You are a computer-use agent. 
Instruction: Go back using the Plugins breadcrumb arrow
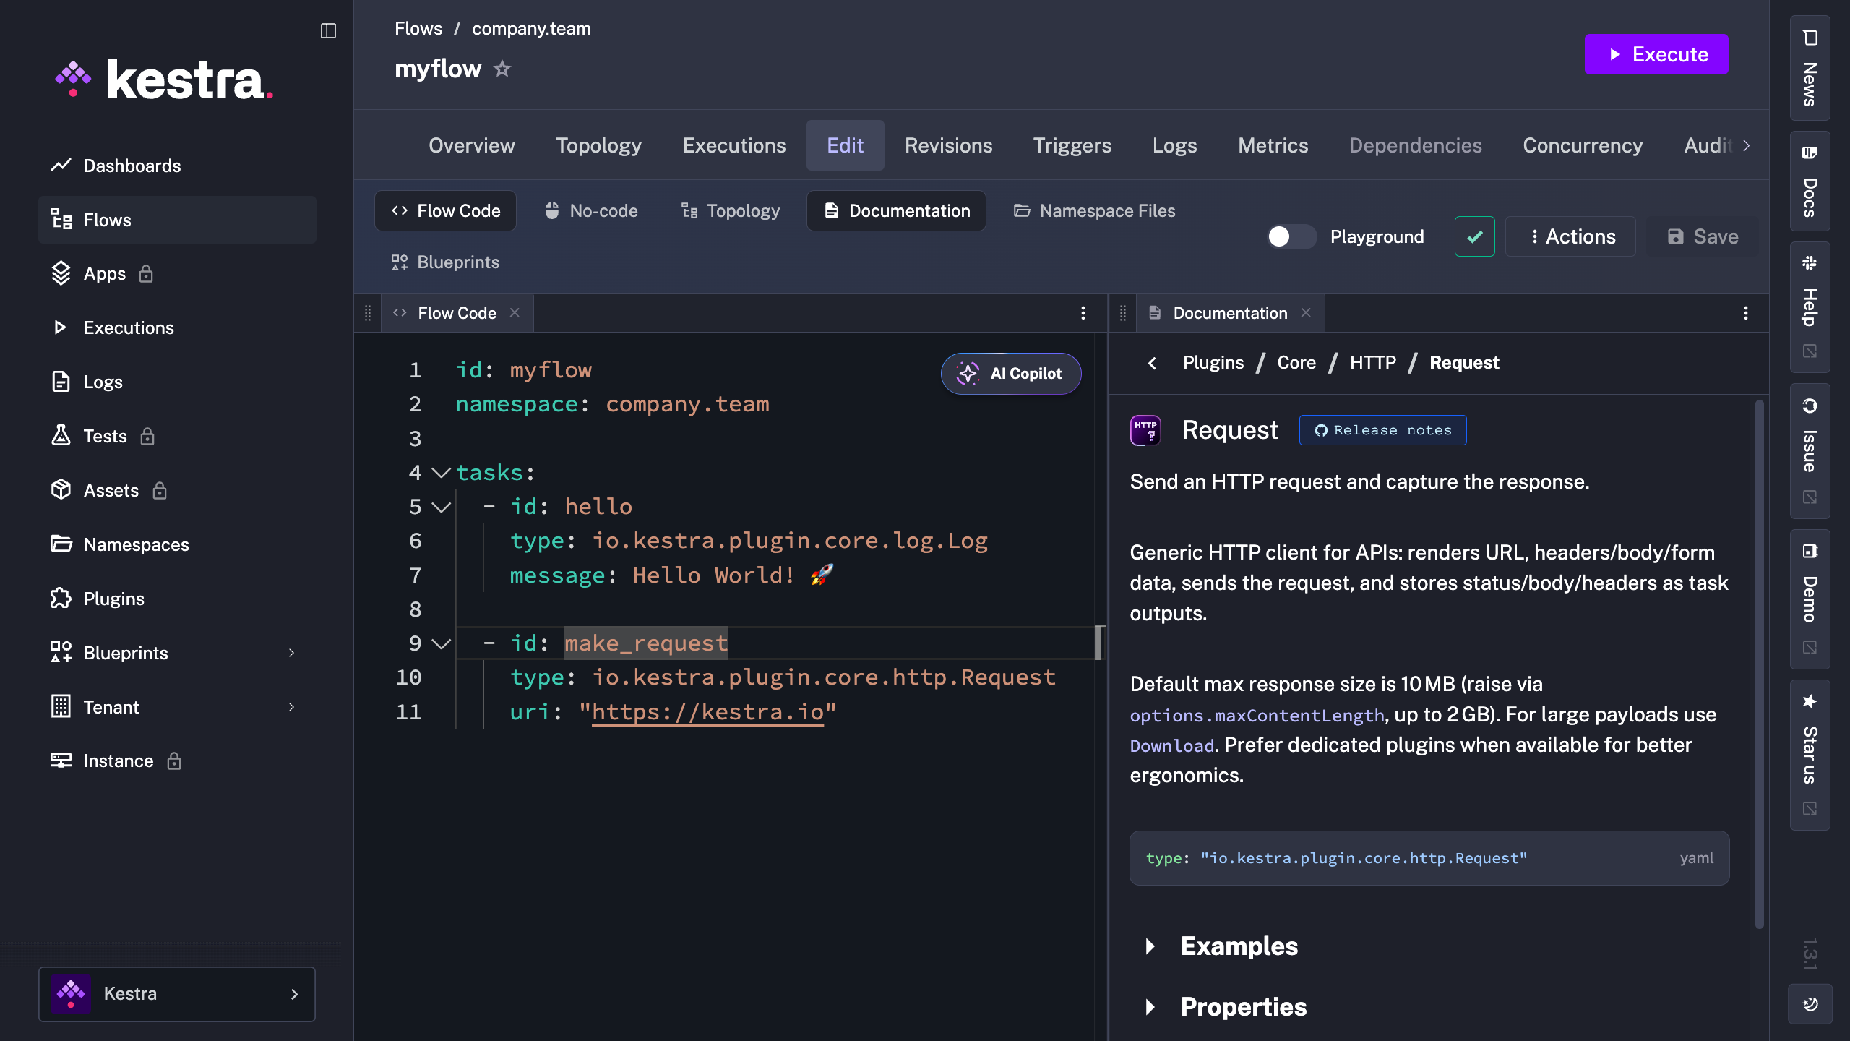1152,363
